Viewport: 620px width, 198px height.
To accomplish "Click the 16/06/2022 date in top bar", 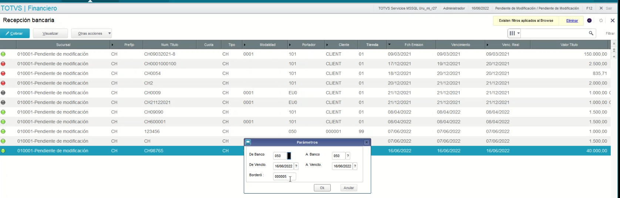I will 480,8.
